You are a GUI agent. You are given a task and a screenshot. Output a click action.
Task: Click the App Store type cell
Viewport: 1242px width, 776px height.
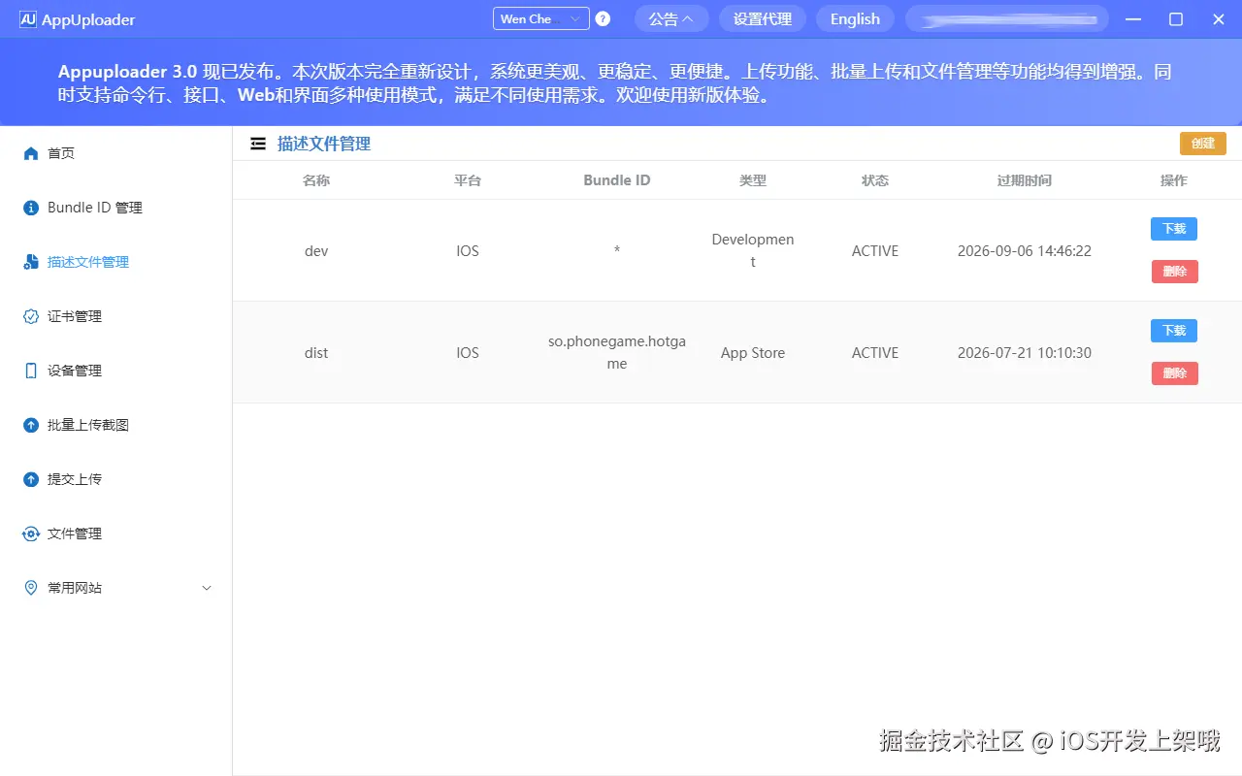point(753,353)
